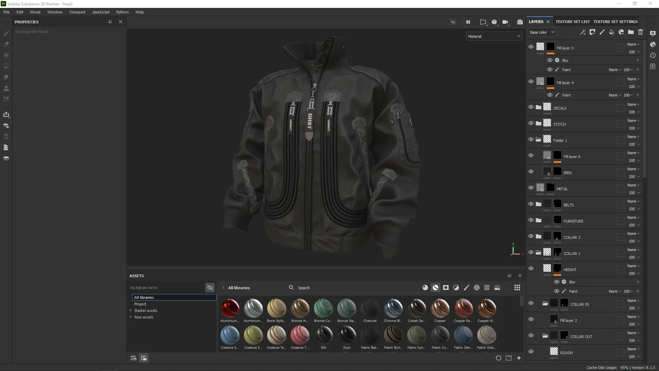Viewport: 659px width, 371px height.
Task: Open the Material view mode dropdown
Action: [x=494, y=36]
